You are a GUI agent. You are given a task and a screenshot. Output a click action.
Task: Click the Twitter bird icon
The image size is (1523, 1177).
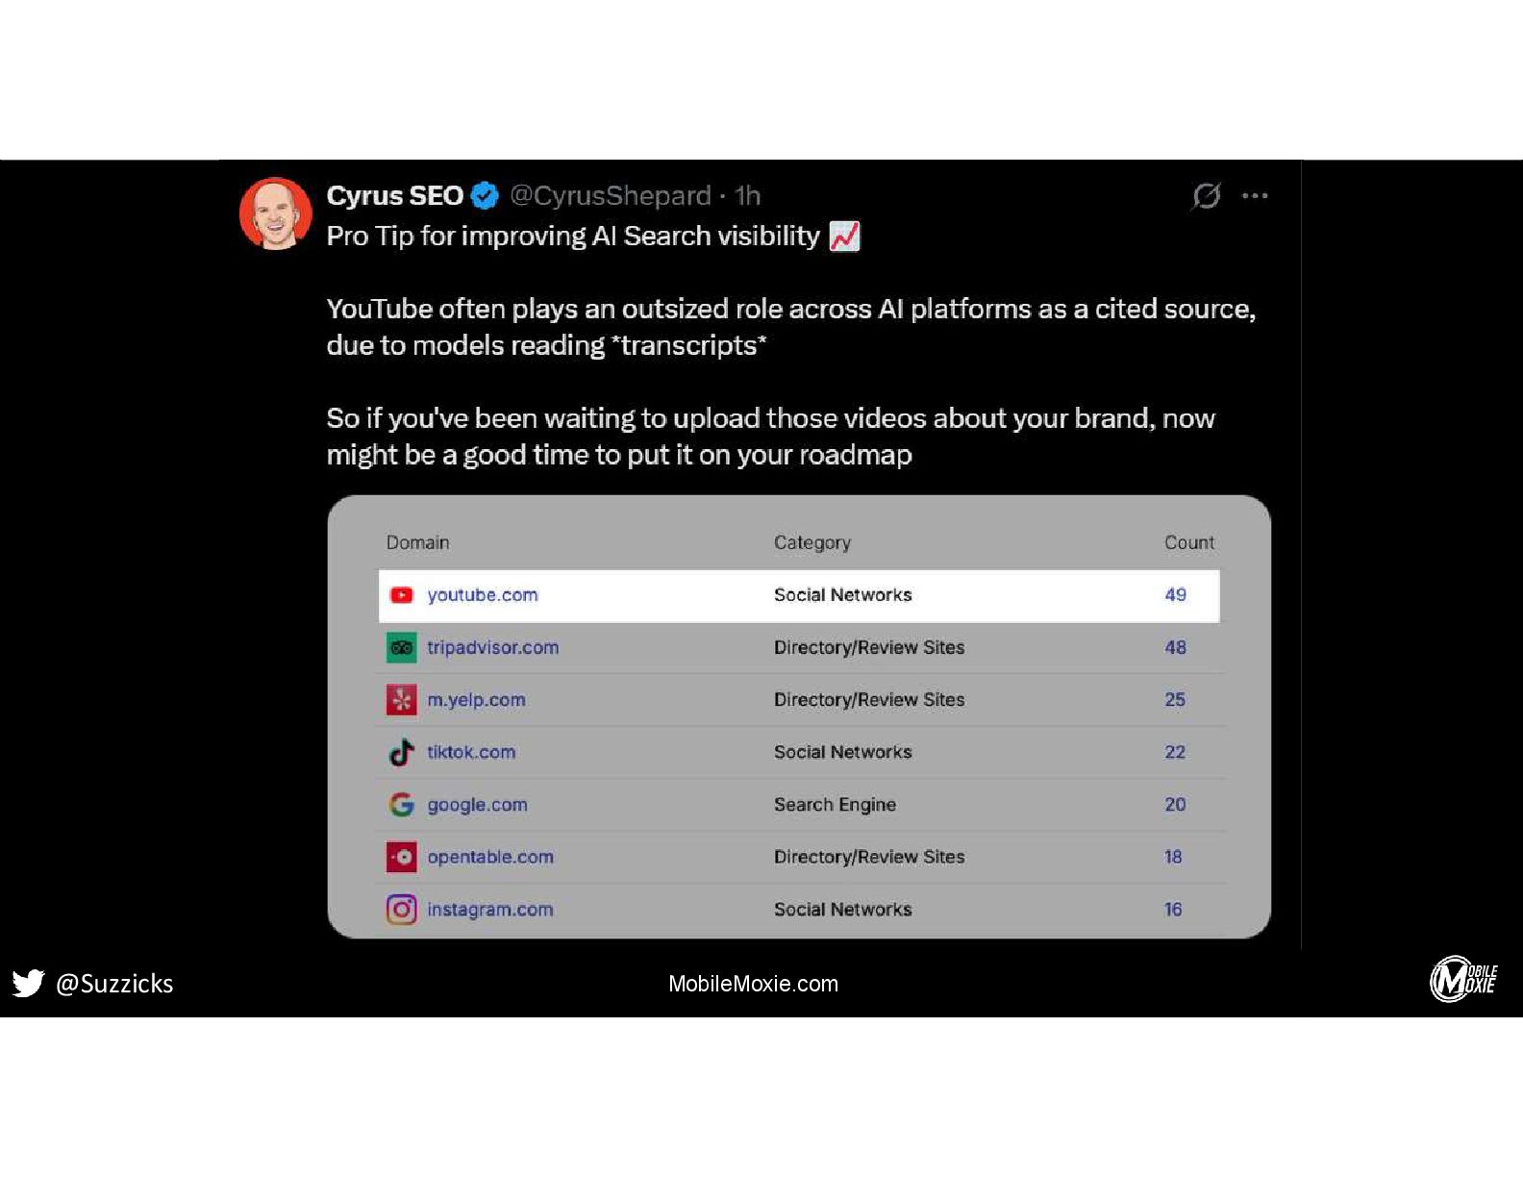[29, 983]
